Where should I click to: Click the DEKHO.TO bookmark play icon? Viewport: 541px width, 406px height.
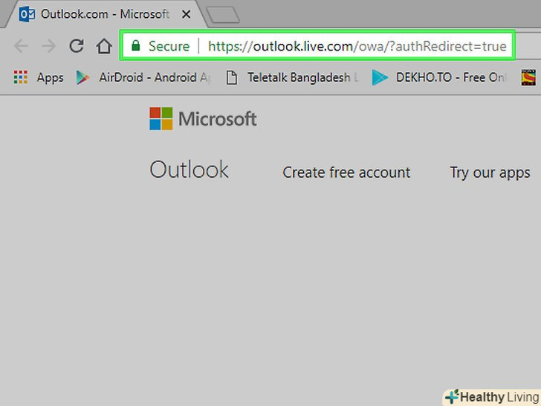point(380,77)
